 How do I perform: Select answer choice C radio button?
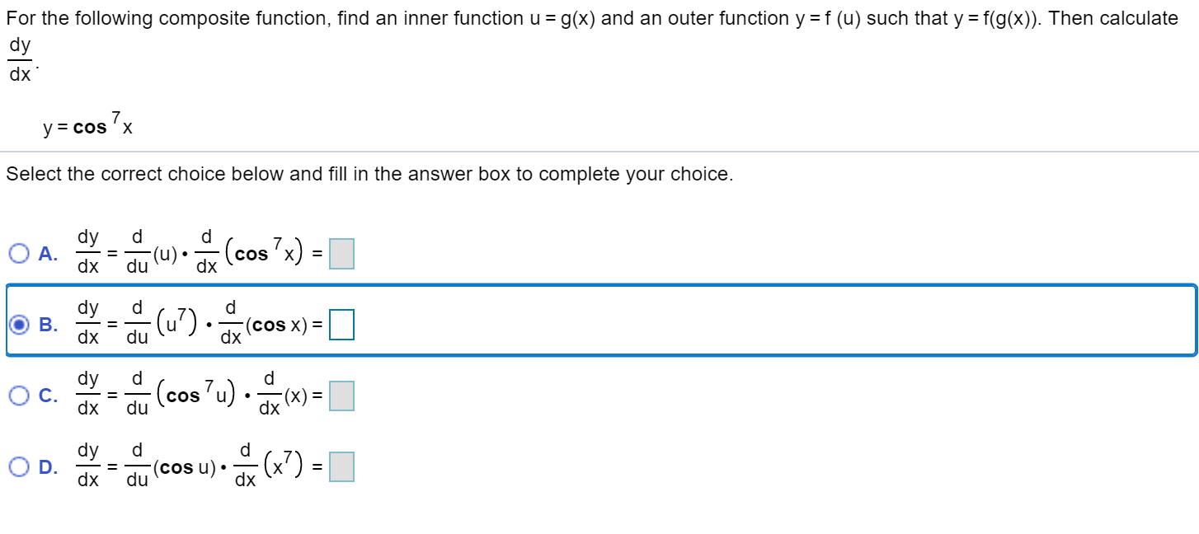click(18, 395)
